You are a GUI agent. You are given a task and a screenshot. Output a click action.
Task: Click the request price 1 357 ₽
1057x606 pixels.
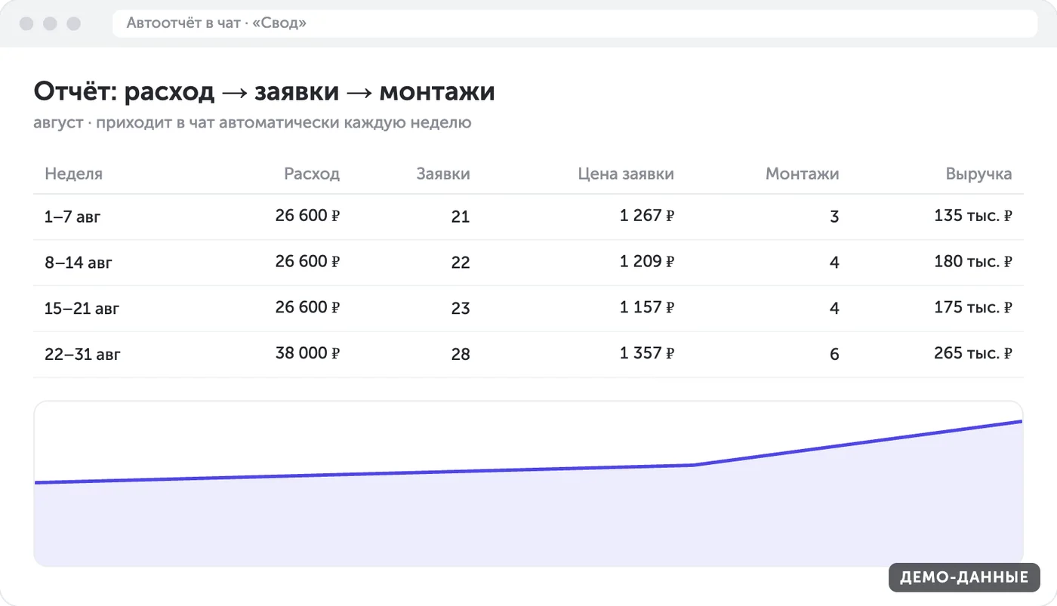point(647,353)
